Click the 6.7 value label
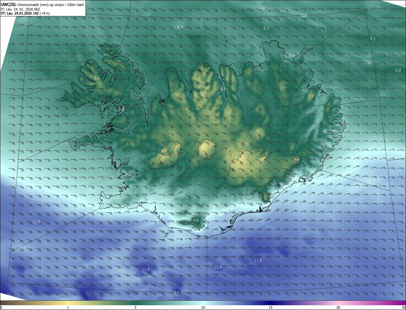The width and height of the screenshot is (406, 310). [x=121, y=109]
